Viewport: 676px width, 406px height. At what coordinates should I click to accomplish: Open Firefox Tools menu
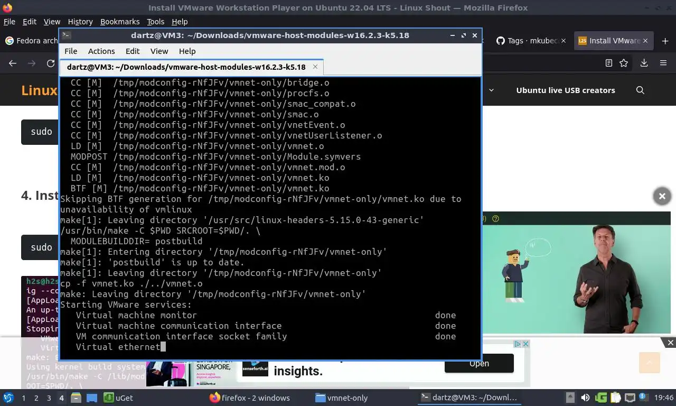(156, 22)
